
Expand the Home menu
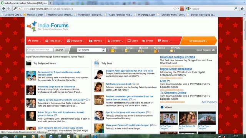35,41
